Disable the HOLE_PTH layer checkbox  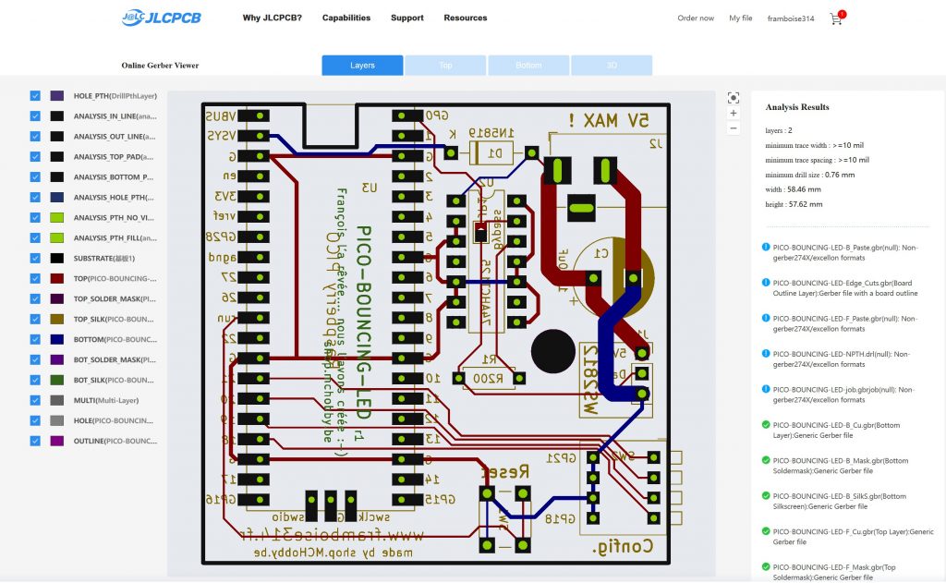pos(35,95)
